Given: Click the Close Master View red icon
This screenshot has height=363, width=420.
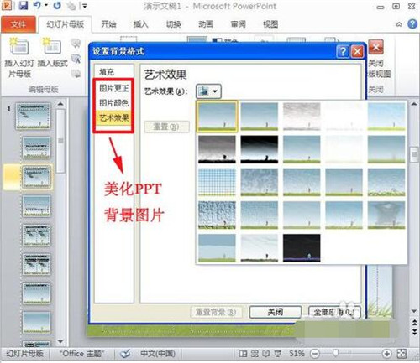Looking at the screenshot, I should [375, 47].
